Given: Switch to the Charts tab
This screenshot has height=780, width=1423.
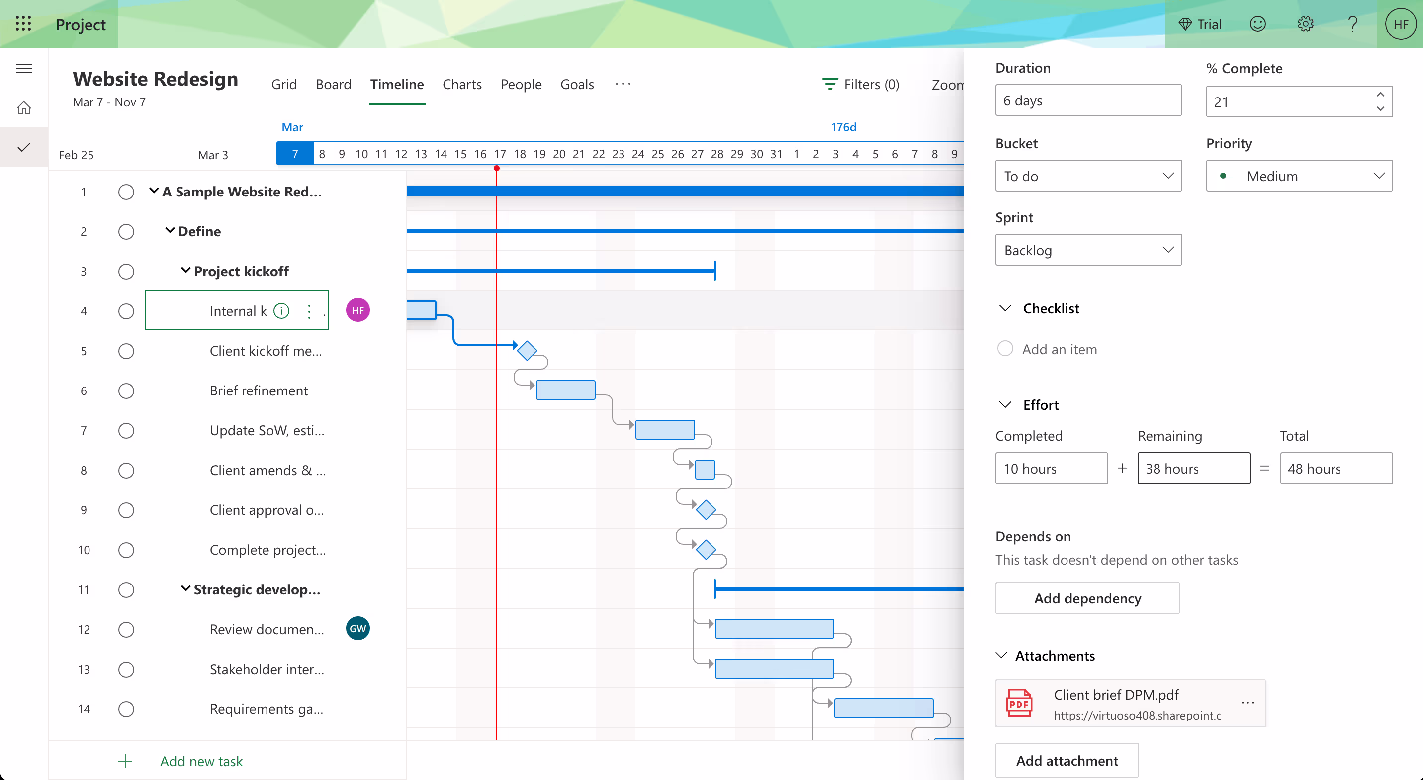Looking at the screenshot, I should 462,84.
